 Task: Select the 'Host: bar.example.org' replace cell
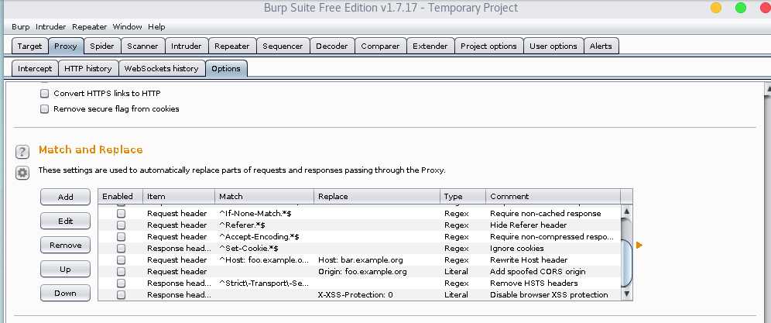click(377, 259)
